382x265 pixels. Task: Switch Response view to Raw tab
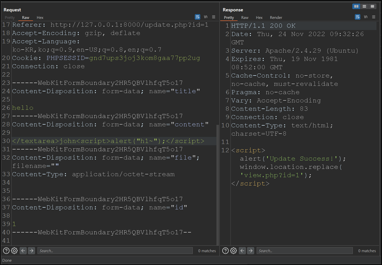pyautogui.click(x=245, y=17)
